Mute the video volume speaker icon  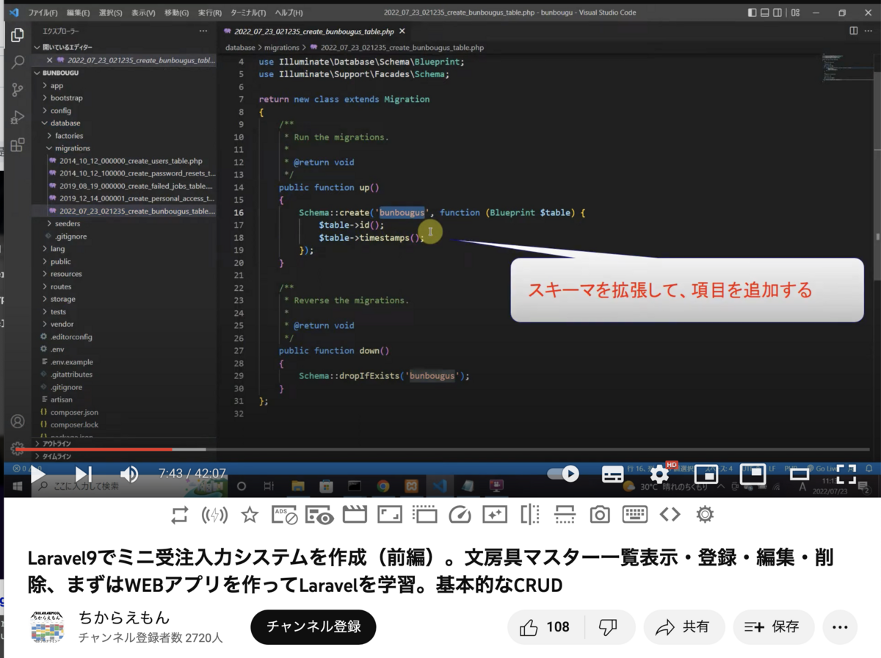click(129, 474)
